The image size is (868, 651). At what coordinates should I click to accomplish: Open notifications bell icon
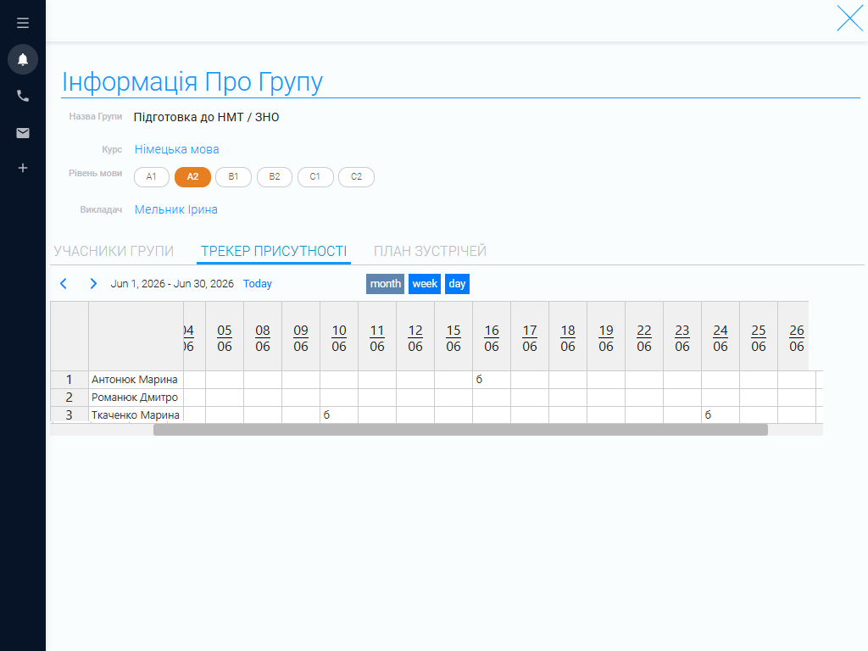pyautogui.click(x=23, y=59)
